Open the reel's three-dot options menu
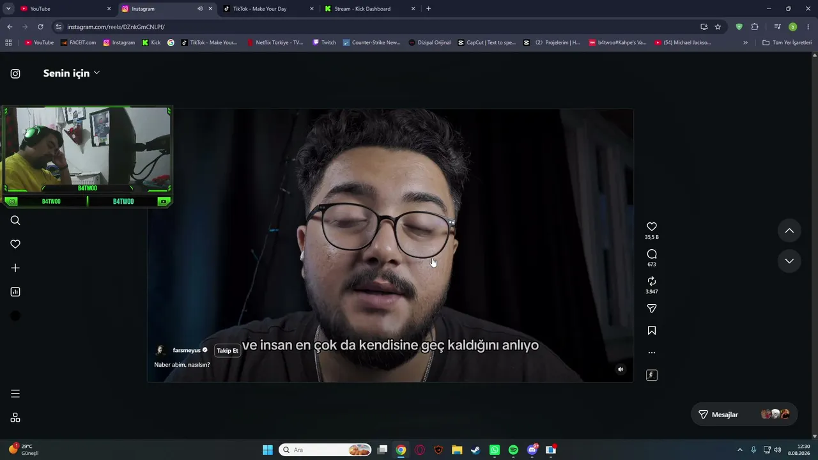The image size is (818, 460). 652,353
